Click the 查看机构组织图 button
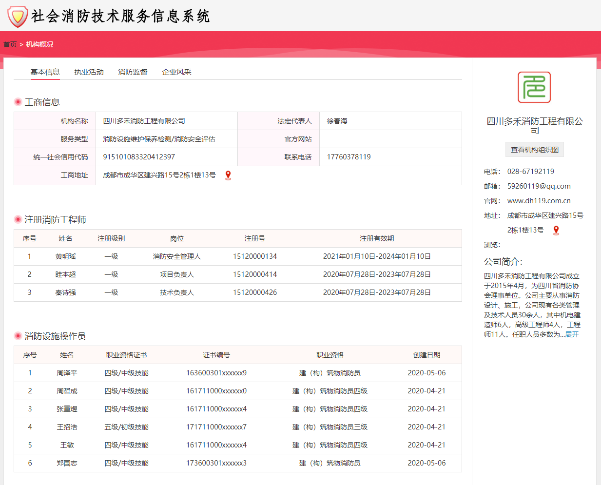This screenshot has height=485, width=601. [534, 150]
